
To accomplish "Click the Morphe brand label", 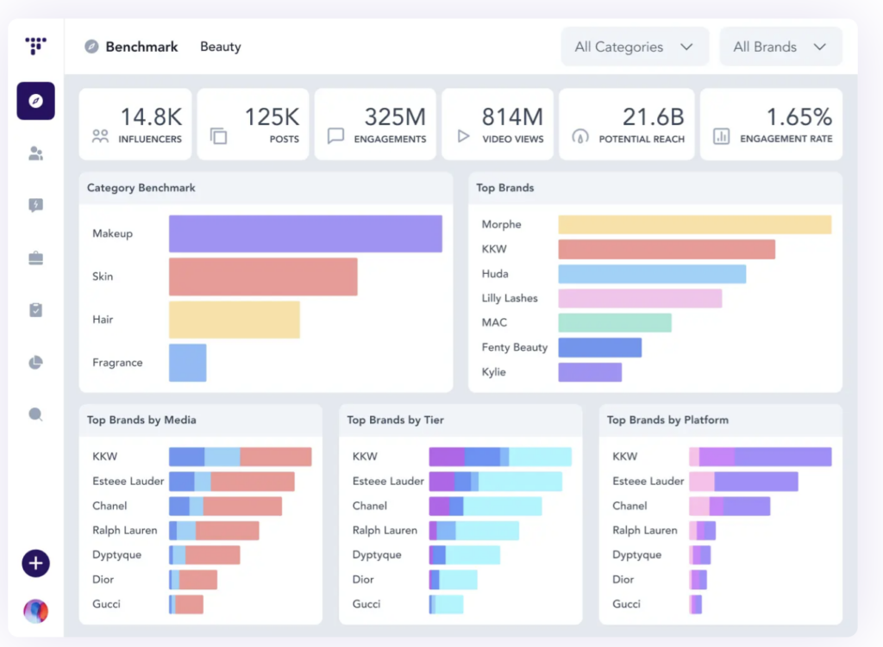I will (x=501, y=224).
